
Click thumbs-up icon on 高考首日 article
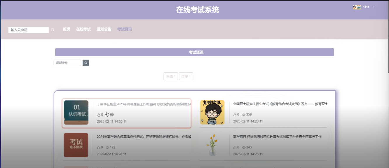pos(235,147)
